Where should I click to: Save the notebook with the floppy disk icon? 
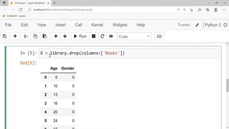point(5,36)
